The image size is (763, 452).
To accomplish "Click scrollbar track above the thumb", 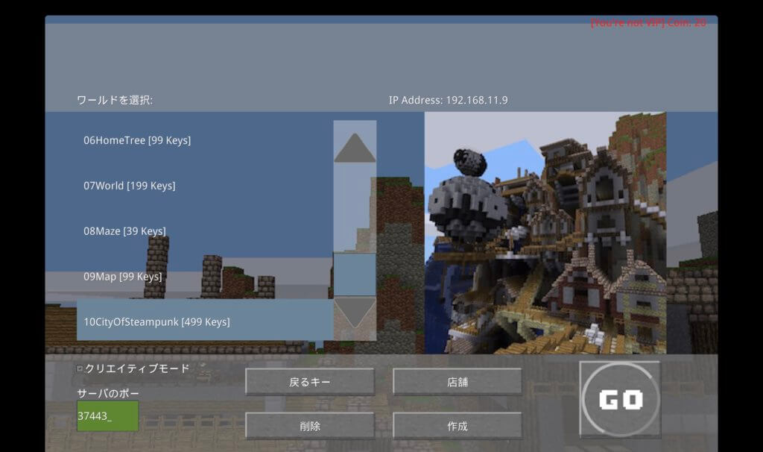I will coord(355,209).
